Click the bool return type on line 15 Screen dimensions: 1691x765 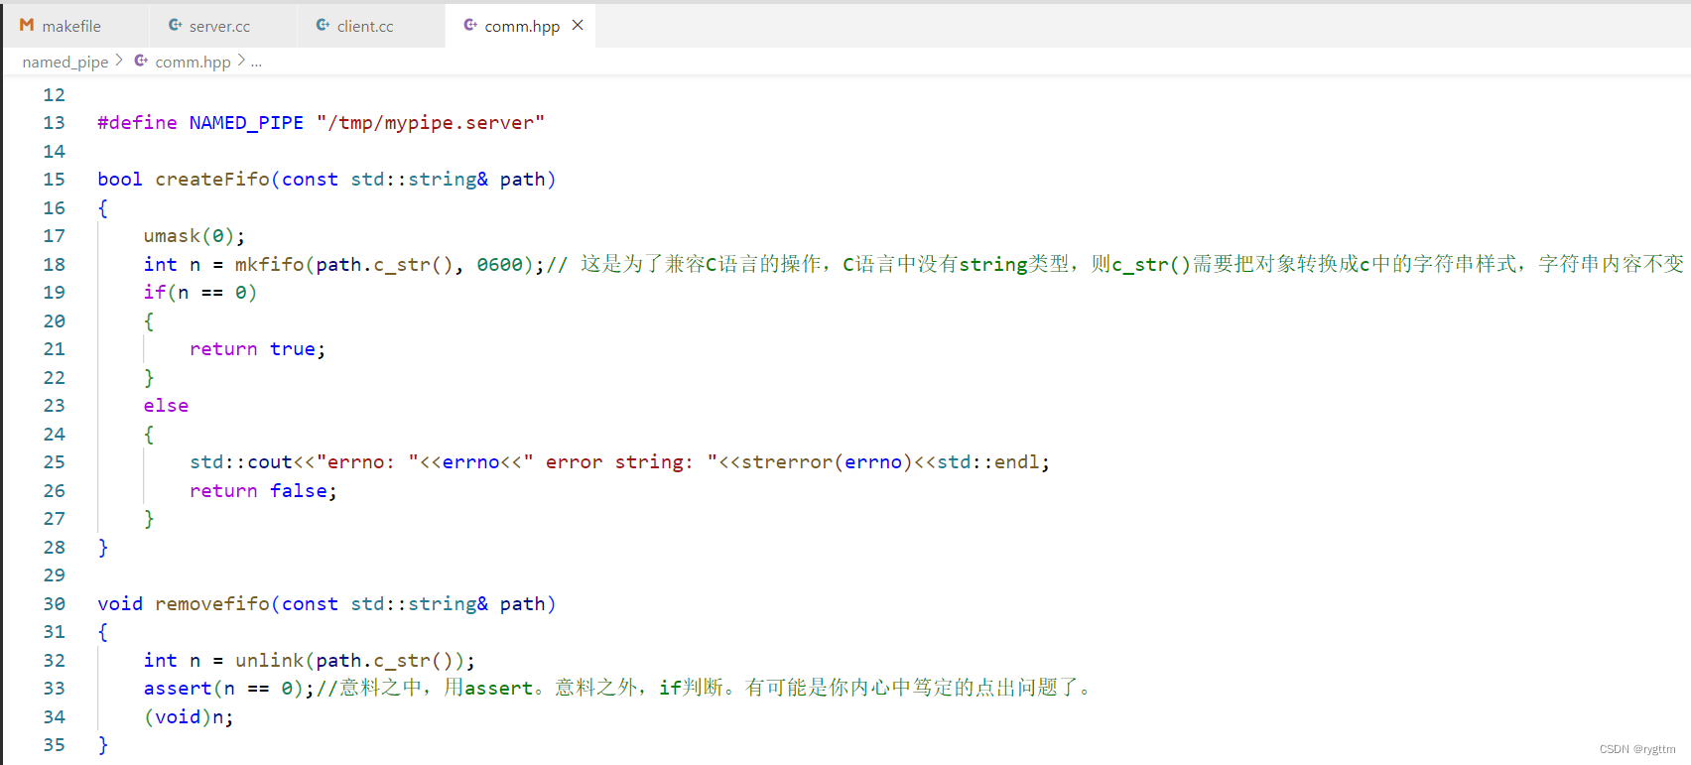(120, 180)
